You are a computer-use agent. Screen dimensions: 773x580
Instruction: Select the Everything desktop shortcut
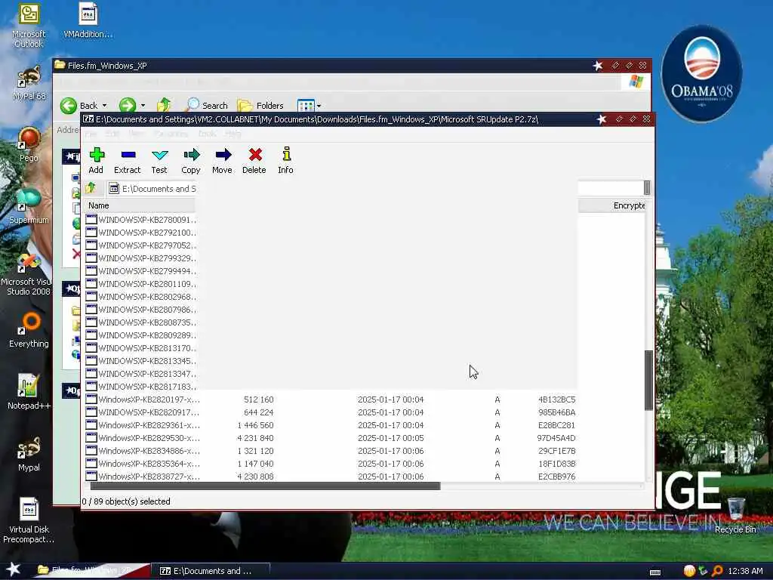point(29,329)
